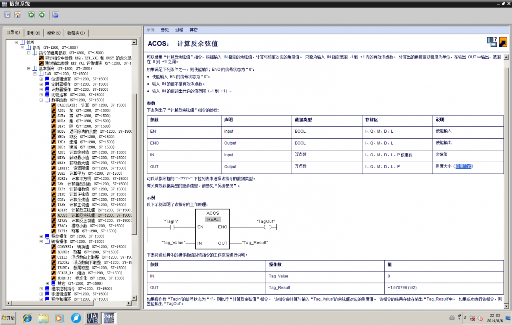Viewport: 512px width, 325px height.
Task: Open the COS: 计算余弦值 topic
Action: point(92,199)
